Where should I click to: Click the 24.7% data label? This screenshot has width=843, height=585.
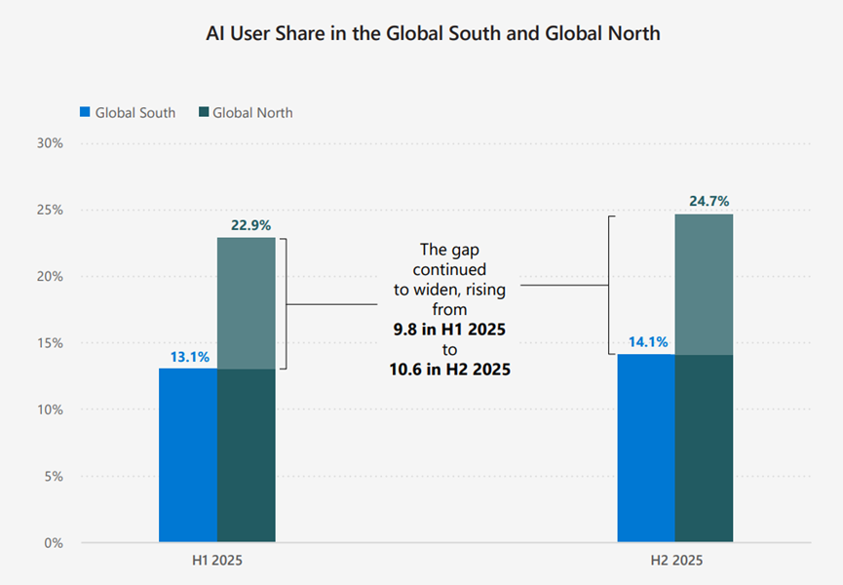[x=709, y=202]
